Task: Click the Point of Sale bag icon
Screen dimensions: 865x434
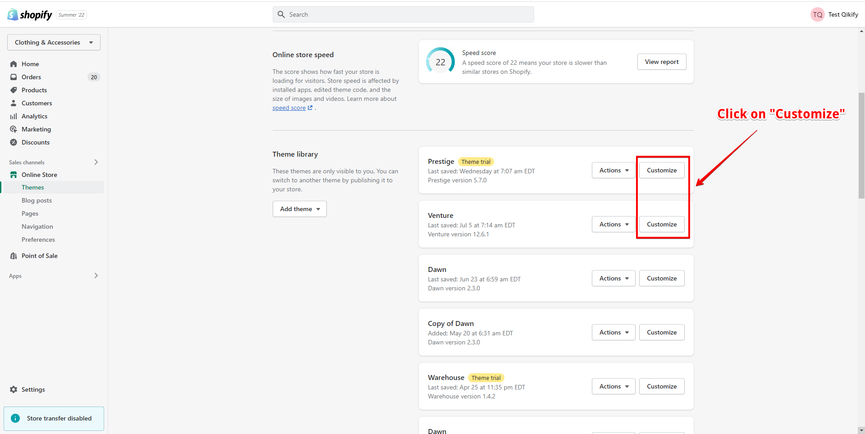Action: tap(14, 256)
